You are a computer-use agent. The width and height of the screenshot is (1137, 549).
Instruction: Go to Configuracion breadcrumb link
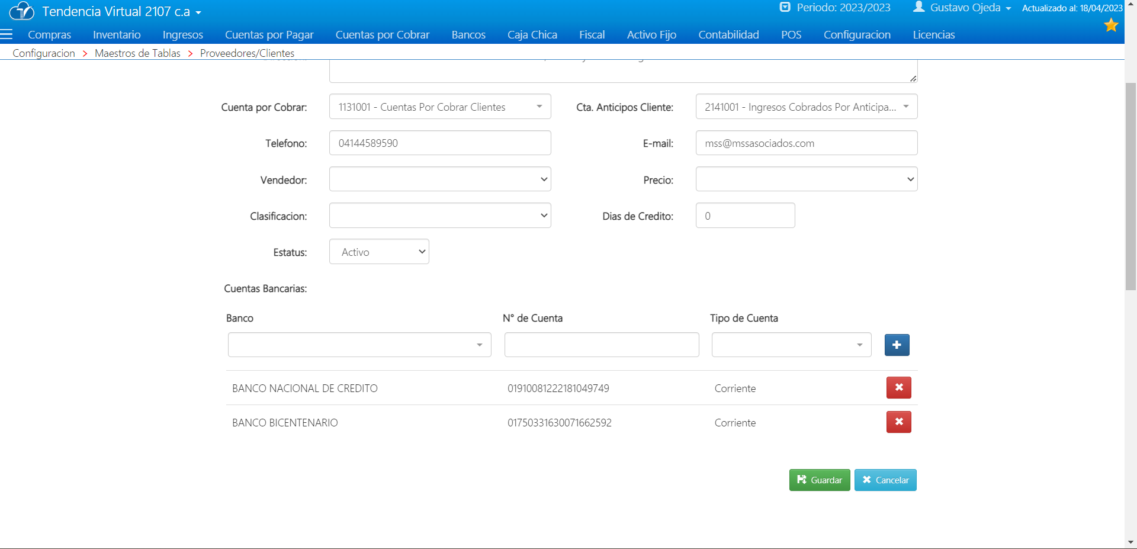(x=44, y=53)
